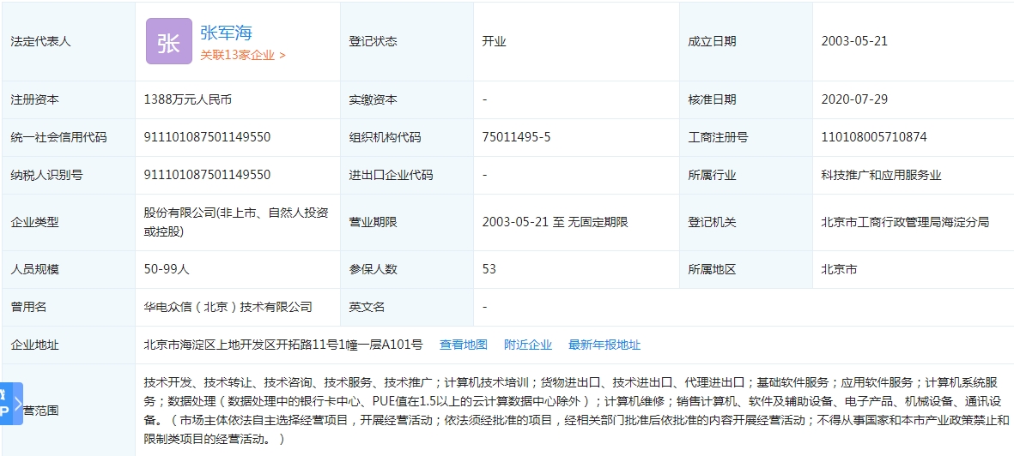Image resolution: width=1014 pixels, height=456 pixels.
Task: Click the former name 华电众信（北京）技术有限公司
Action: [228, 307]
